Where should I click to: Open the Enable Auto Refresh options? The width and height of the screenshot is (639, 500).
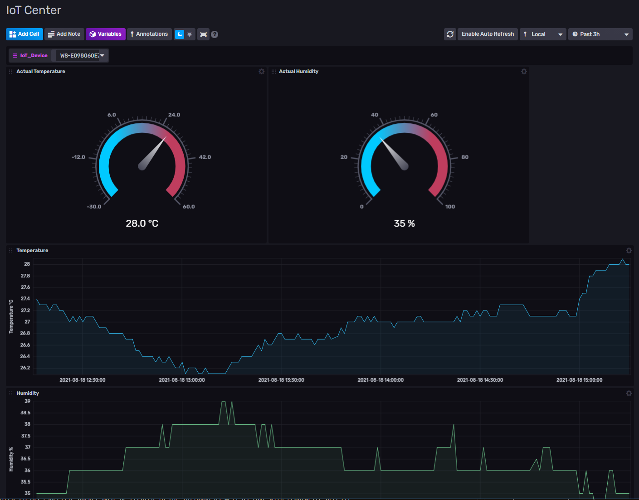tap(488, 34)
